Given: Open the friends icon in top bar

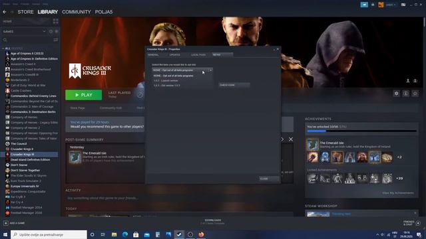Looking at the screenshot, I should [x=373, y=5].
